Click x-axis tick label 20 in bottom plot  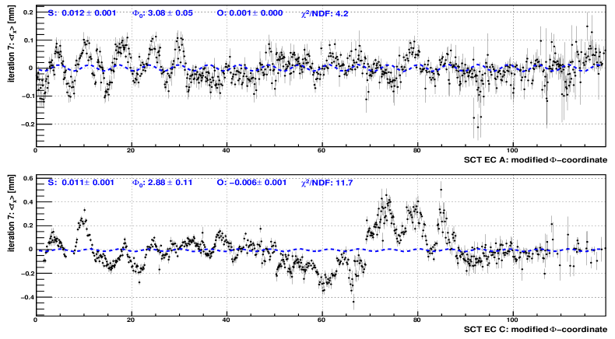click(132, 320)
